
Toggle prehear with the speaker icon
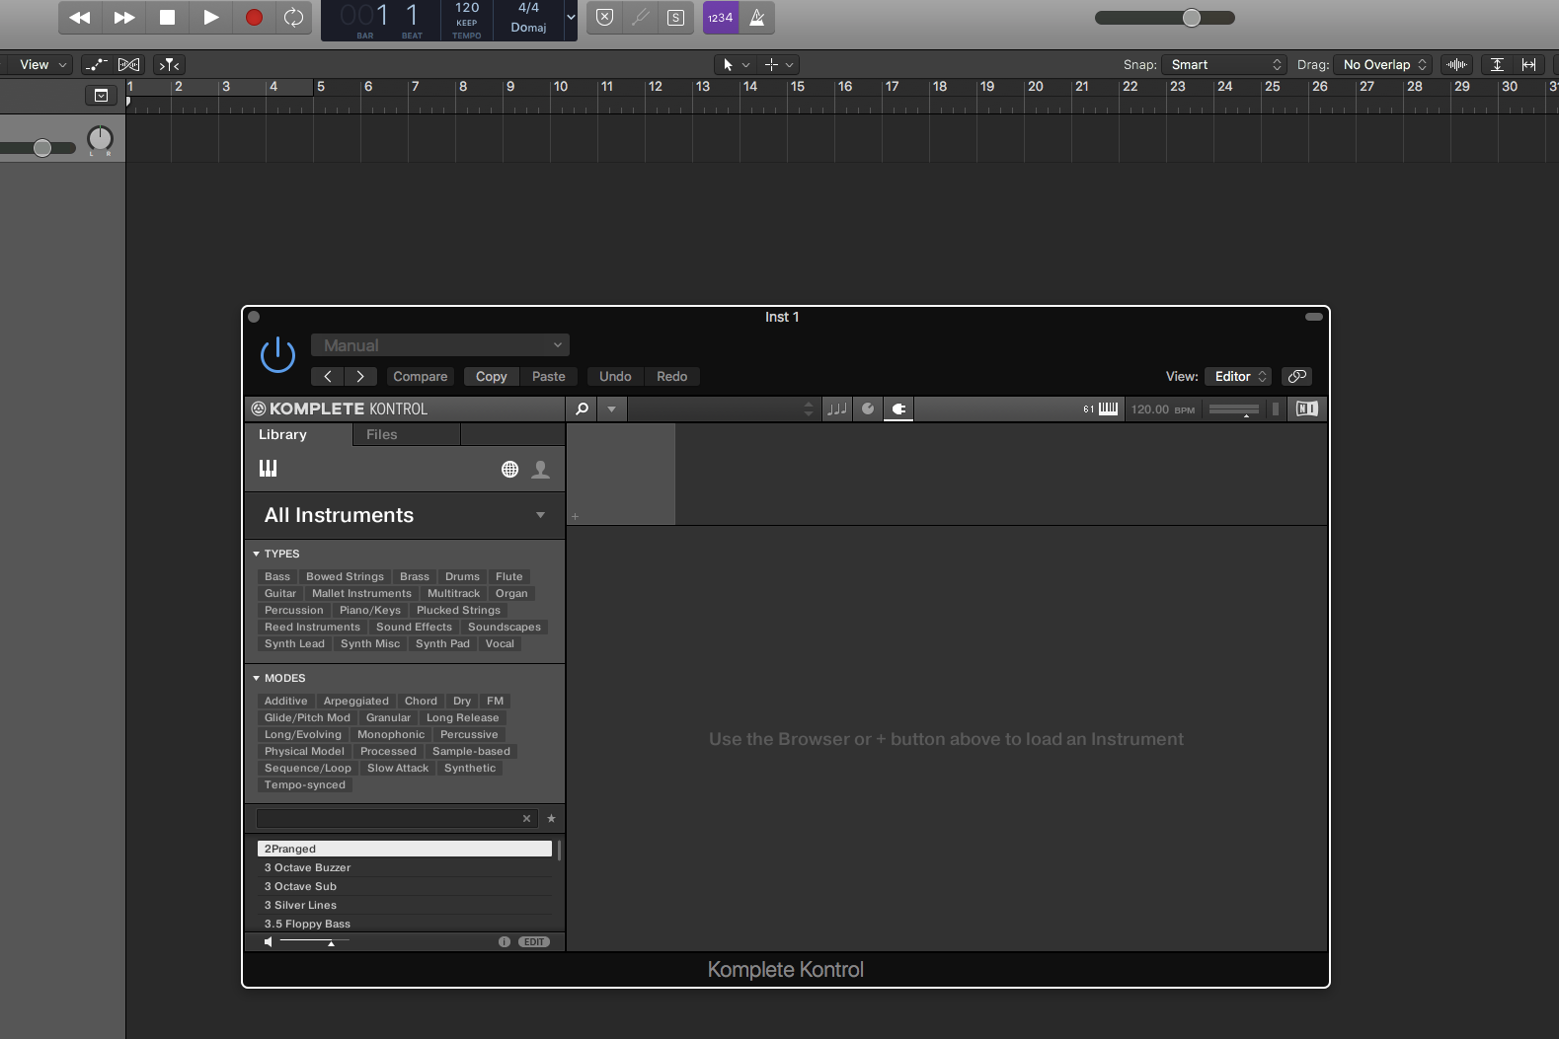[x=268, y=942]
